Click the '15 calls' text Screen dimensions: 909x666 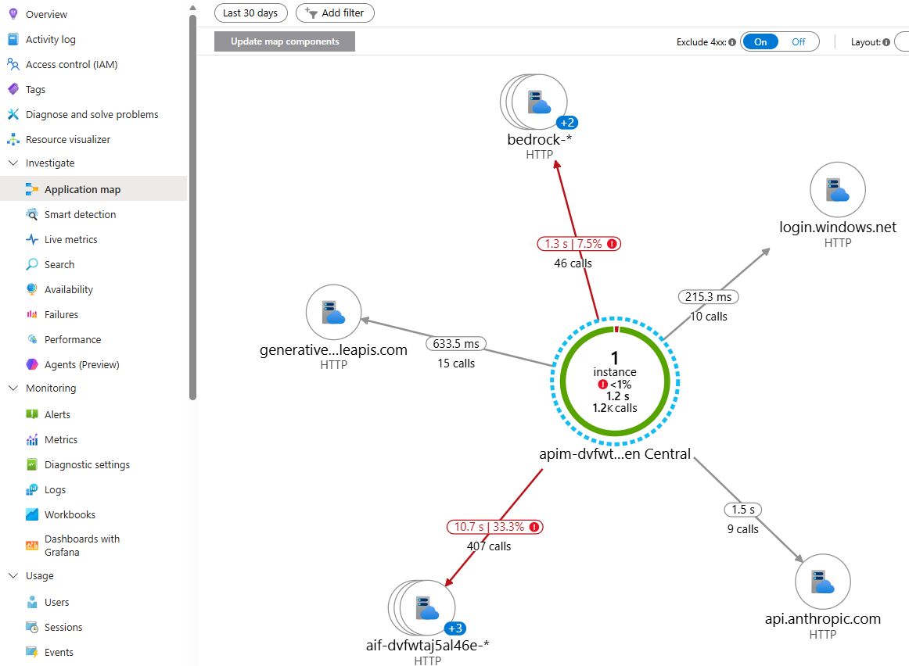click(456, 363)
